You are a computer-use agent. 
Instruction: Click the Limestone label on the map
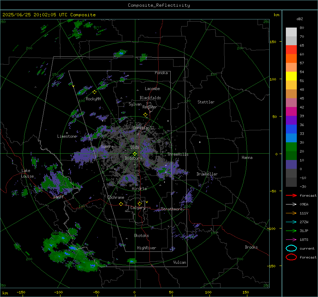67,136
